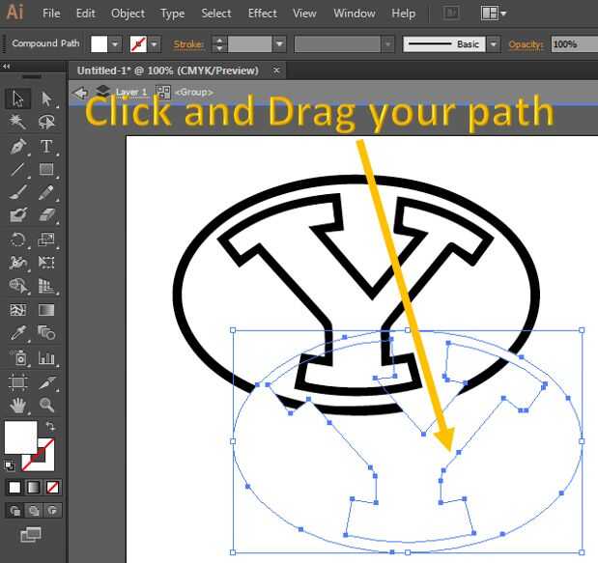This screenshot has height=563, width=598.
Task: Select the Rectangle tool
Action: pyautogui.click(x=46, y=169)
